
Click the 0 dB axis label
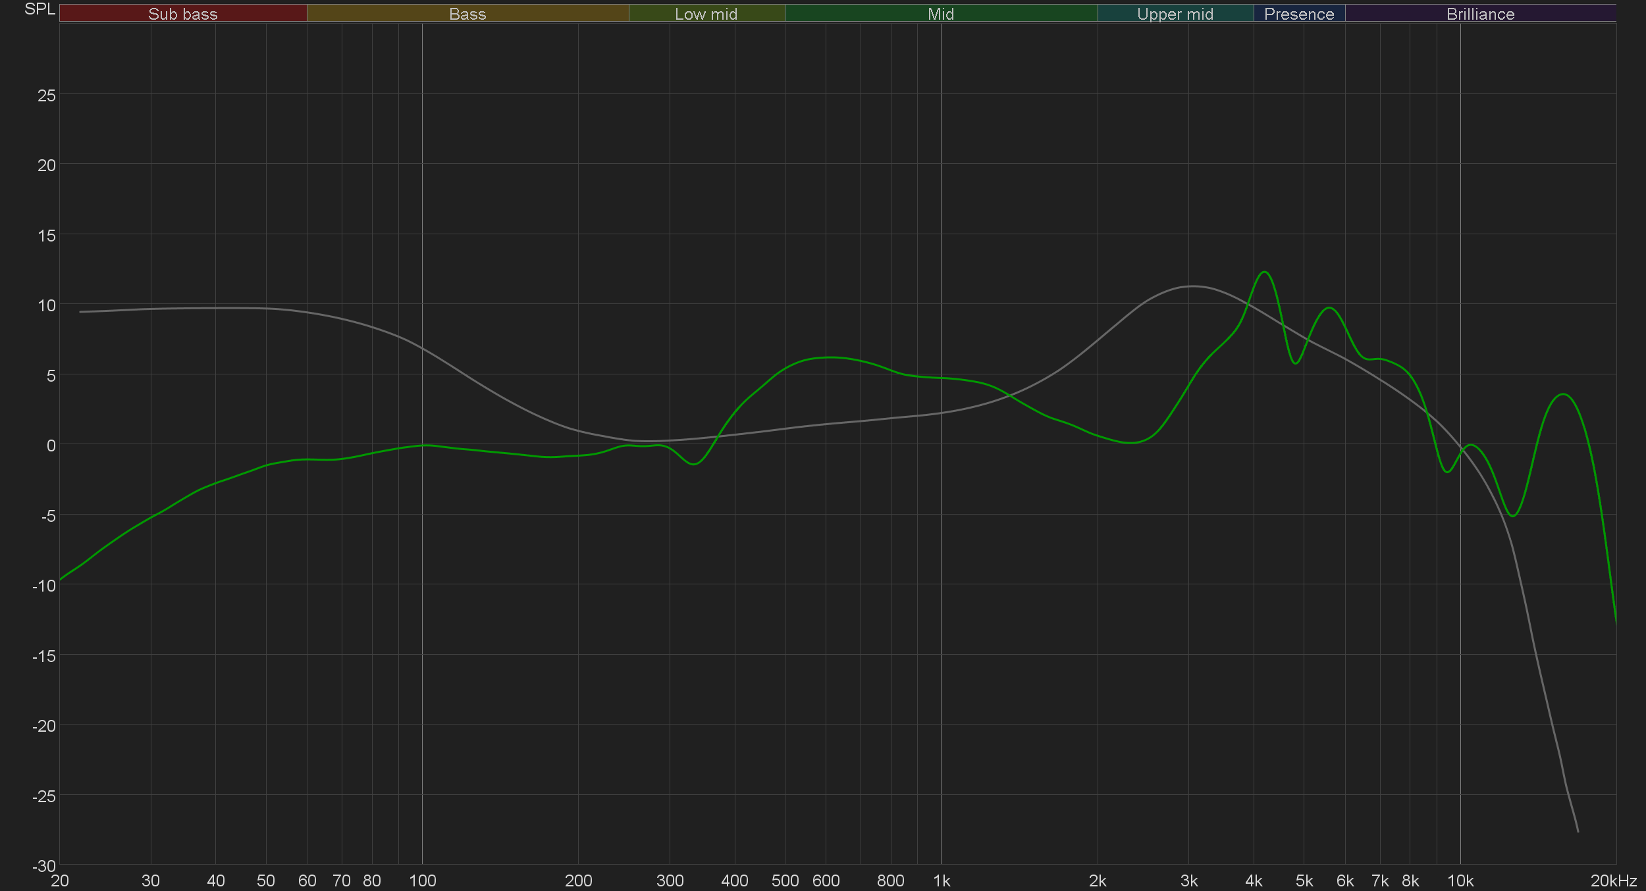click(51, 445)
